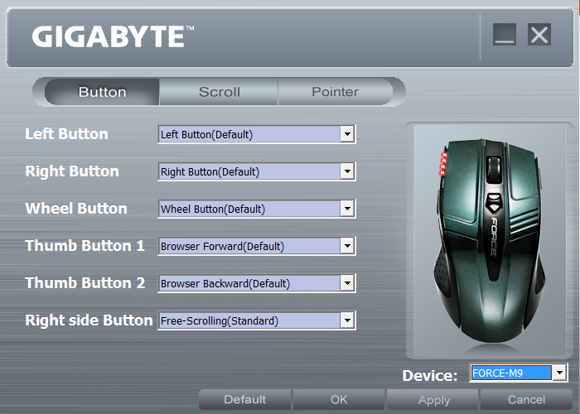Click the Thumb Button 1 label
The height and width of the screenshot is (414, 580).
pyautogui.click(x=85, y=246)
